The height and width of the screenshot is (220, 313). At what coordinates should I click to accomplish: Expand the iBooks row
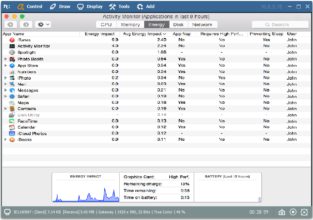(x=6, y=139)
